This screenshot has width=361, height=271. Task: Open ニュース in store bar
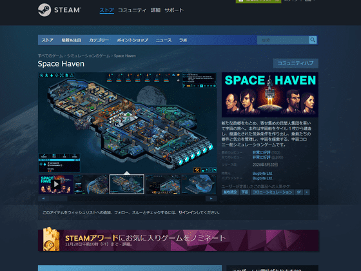pyautogui.click(x=164, y=40)
